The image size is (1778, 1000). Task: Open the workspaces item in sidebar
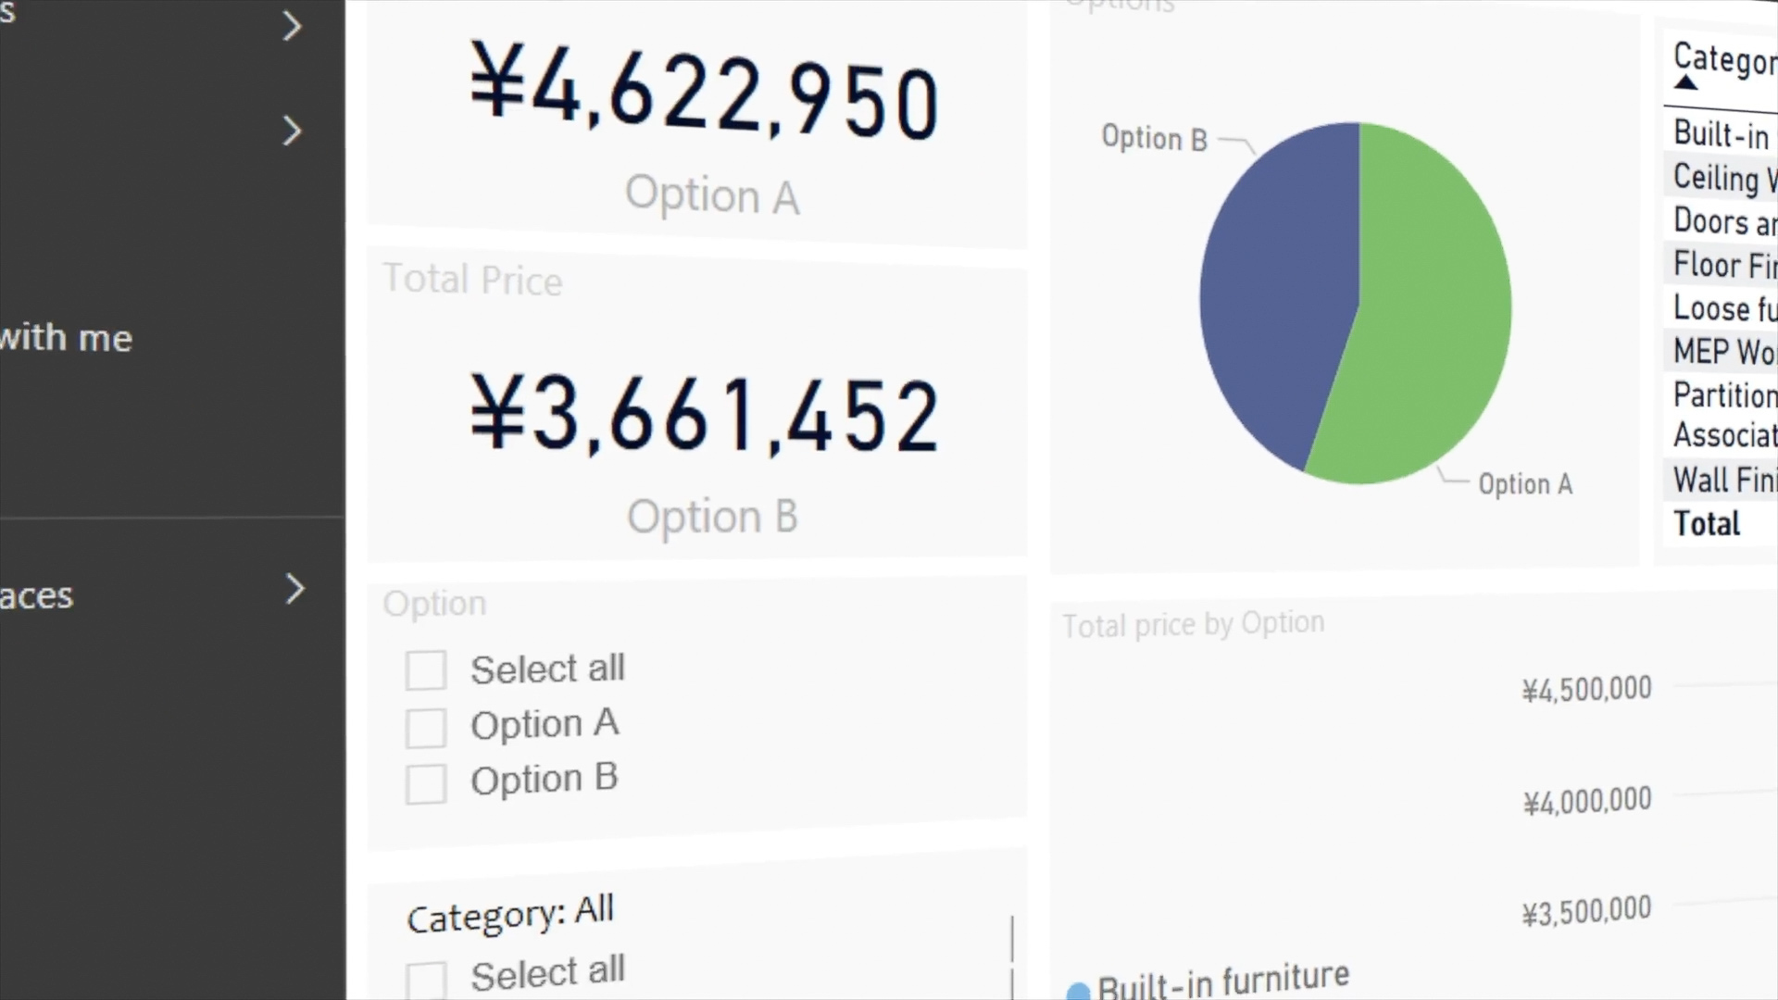pos(37,596)
